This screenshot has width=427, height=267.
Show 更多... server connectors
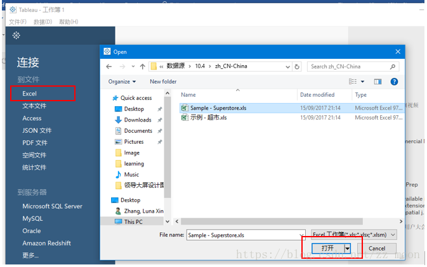coord(30,256)
